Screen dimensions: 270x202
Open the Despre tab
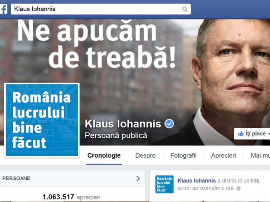click(x=145, y=156)
